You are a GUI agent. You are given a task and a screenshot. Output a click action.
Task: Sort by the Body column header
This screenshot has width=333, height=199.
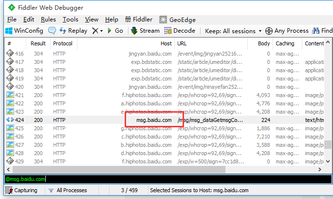coord(260,43)
